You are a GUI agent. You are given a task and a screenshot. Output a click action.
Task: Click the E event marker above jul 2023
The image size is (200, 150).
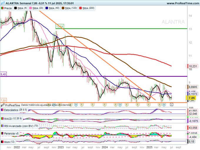pyautogui.click(x=82, y=105)
